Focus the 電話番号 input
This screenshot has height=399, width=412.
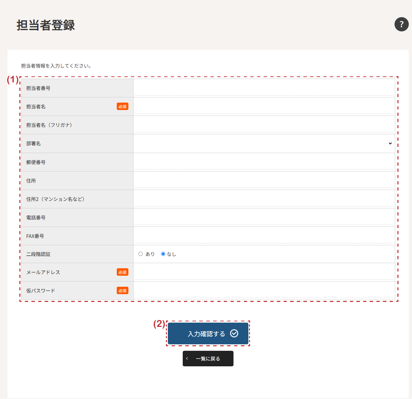click(x=264, y=217)
